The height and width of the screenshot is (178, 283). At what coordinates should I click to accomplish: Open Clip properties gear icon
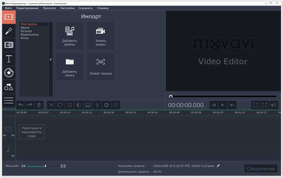[106, 105]
